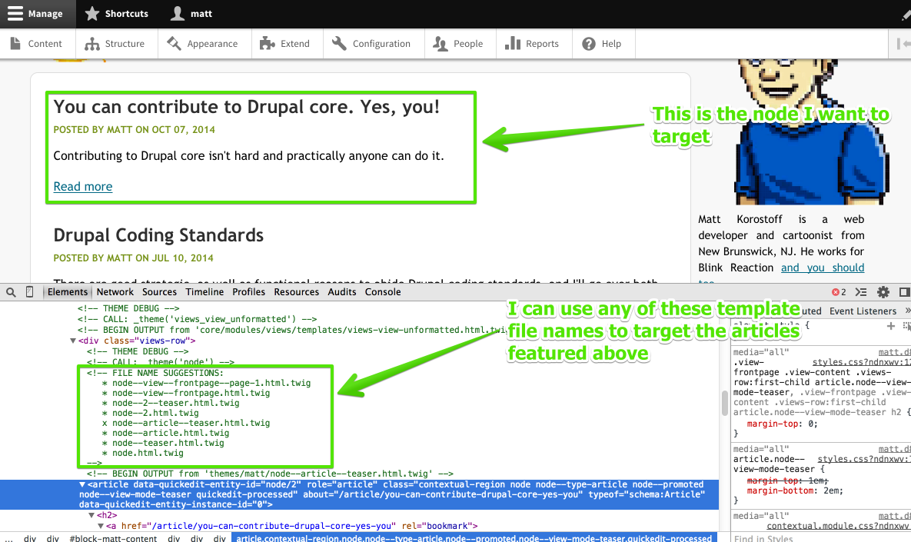Switch to the Resources tab
911x542 pixels.
[296, 291]
